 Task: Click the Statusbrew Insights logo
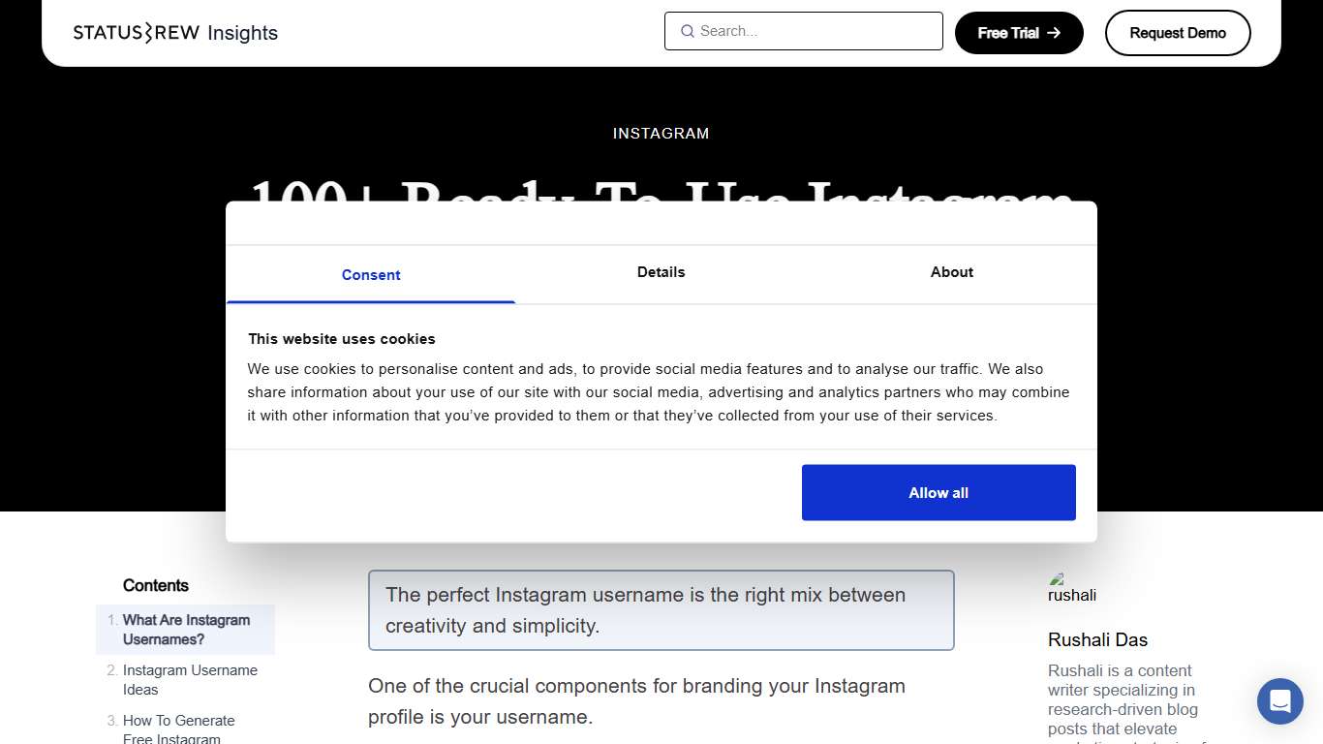pos(175,32)
